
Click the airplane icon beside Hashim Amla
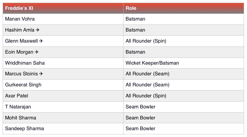38,30
